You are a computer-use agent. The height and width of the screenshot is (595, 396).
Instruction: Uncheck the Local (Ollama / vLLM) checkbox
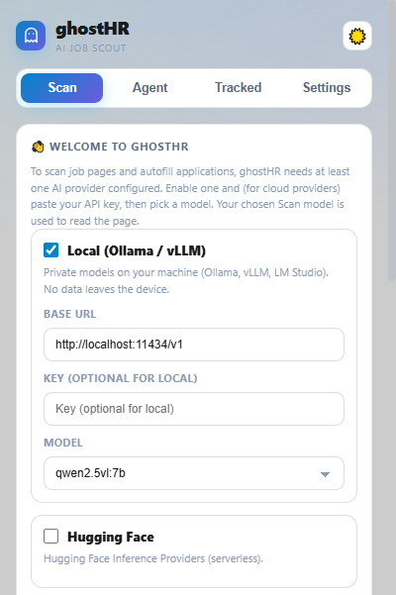tap(50, 250)
